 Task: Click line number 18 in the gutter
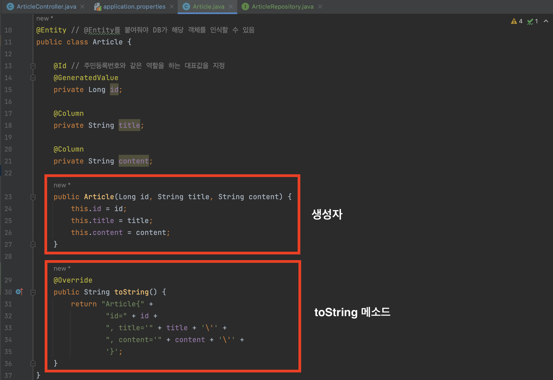8,125
